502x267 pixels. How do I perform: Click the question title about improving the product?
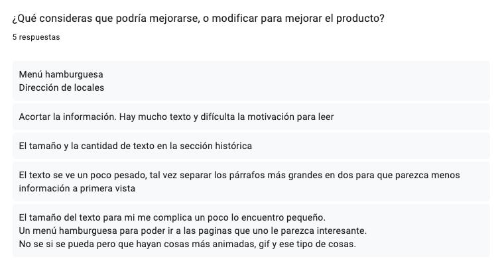[x=198, y=19]
